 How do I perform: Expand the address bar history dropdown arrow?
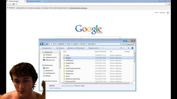coord(121,44)
